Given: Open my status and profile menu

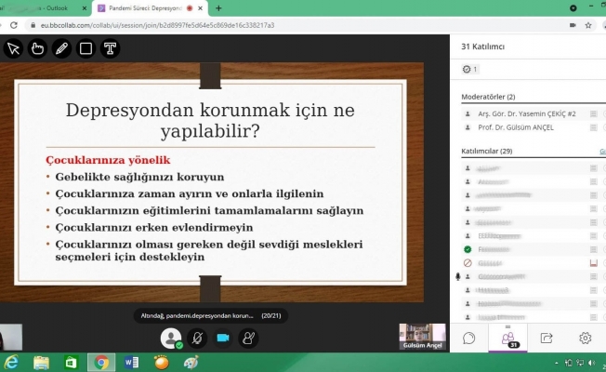Looking at the screenshot, I should pyautogui.click(x=170, y=338).
